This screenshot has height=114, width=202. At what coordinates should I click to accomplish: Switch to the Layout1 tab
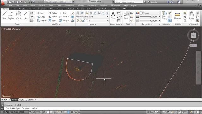22,100
